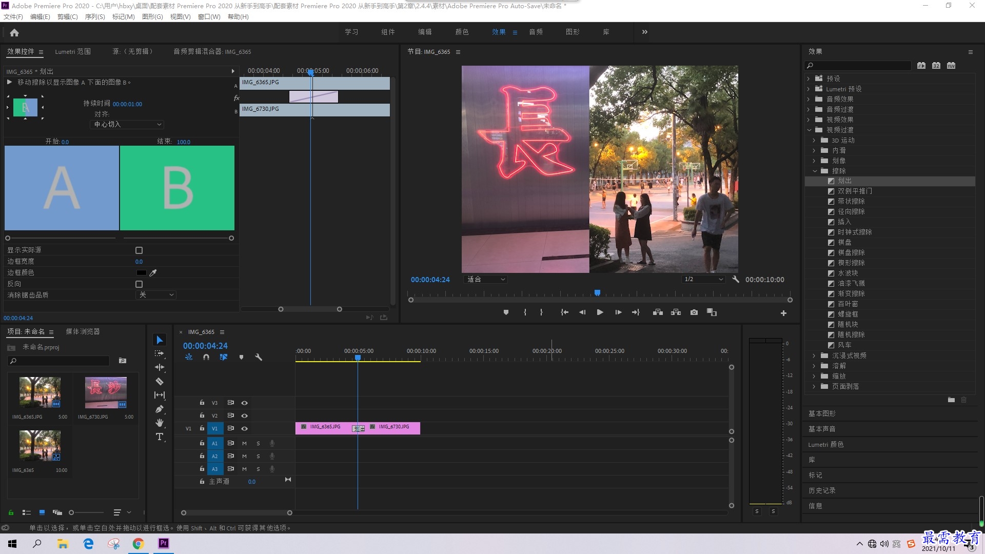Open Lumetri 范围 tab
The image size is (985, 554).
(x=73, y=52)
